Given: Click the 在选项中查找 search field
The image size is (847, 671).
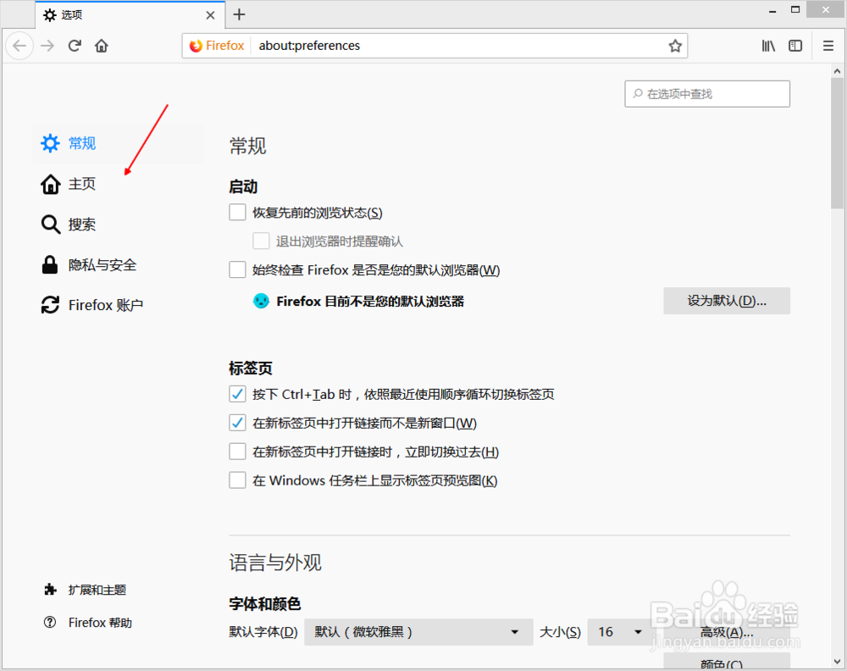Looking at the screenshot, I should coord(707,94).
